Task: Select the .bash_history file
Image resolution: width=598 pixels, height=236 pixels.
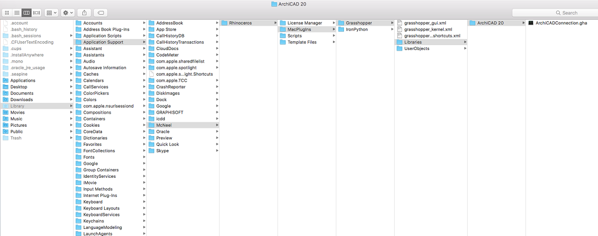Action: tap(23, 29)
